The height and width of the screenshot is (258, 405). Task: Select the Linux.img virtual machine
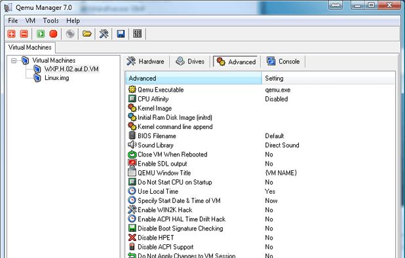pos(57,78)
